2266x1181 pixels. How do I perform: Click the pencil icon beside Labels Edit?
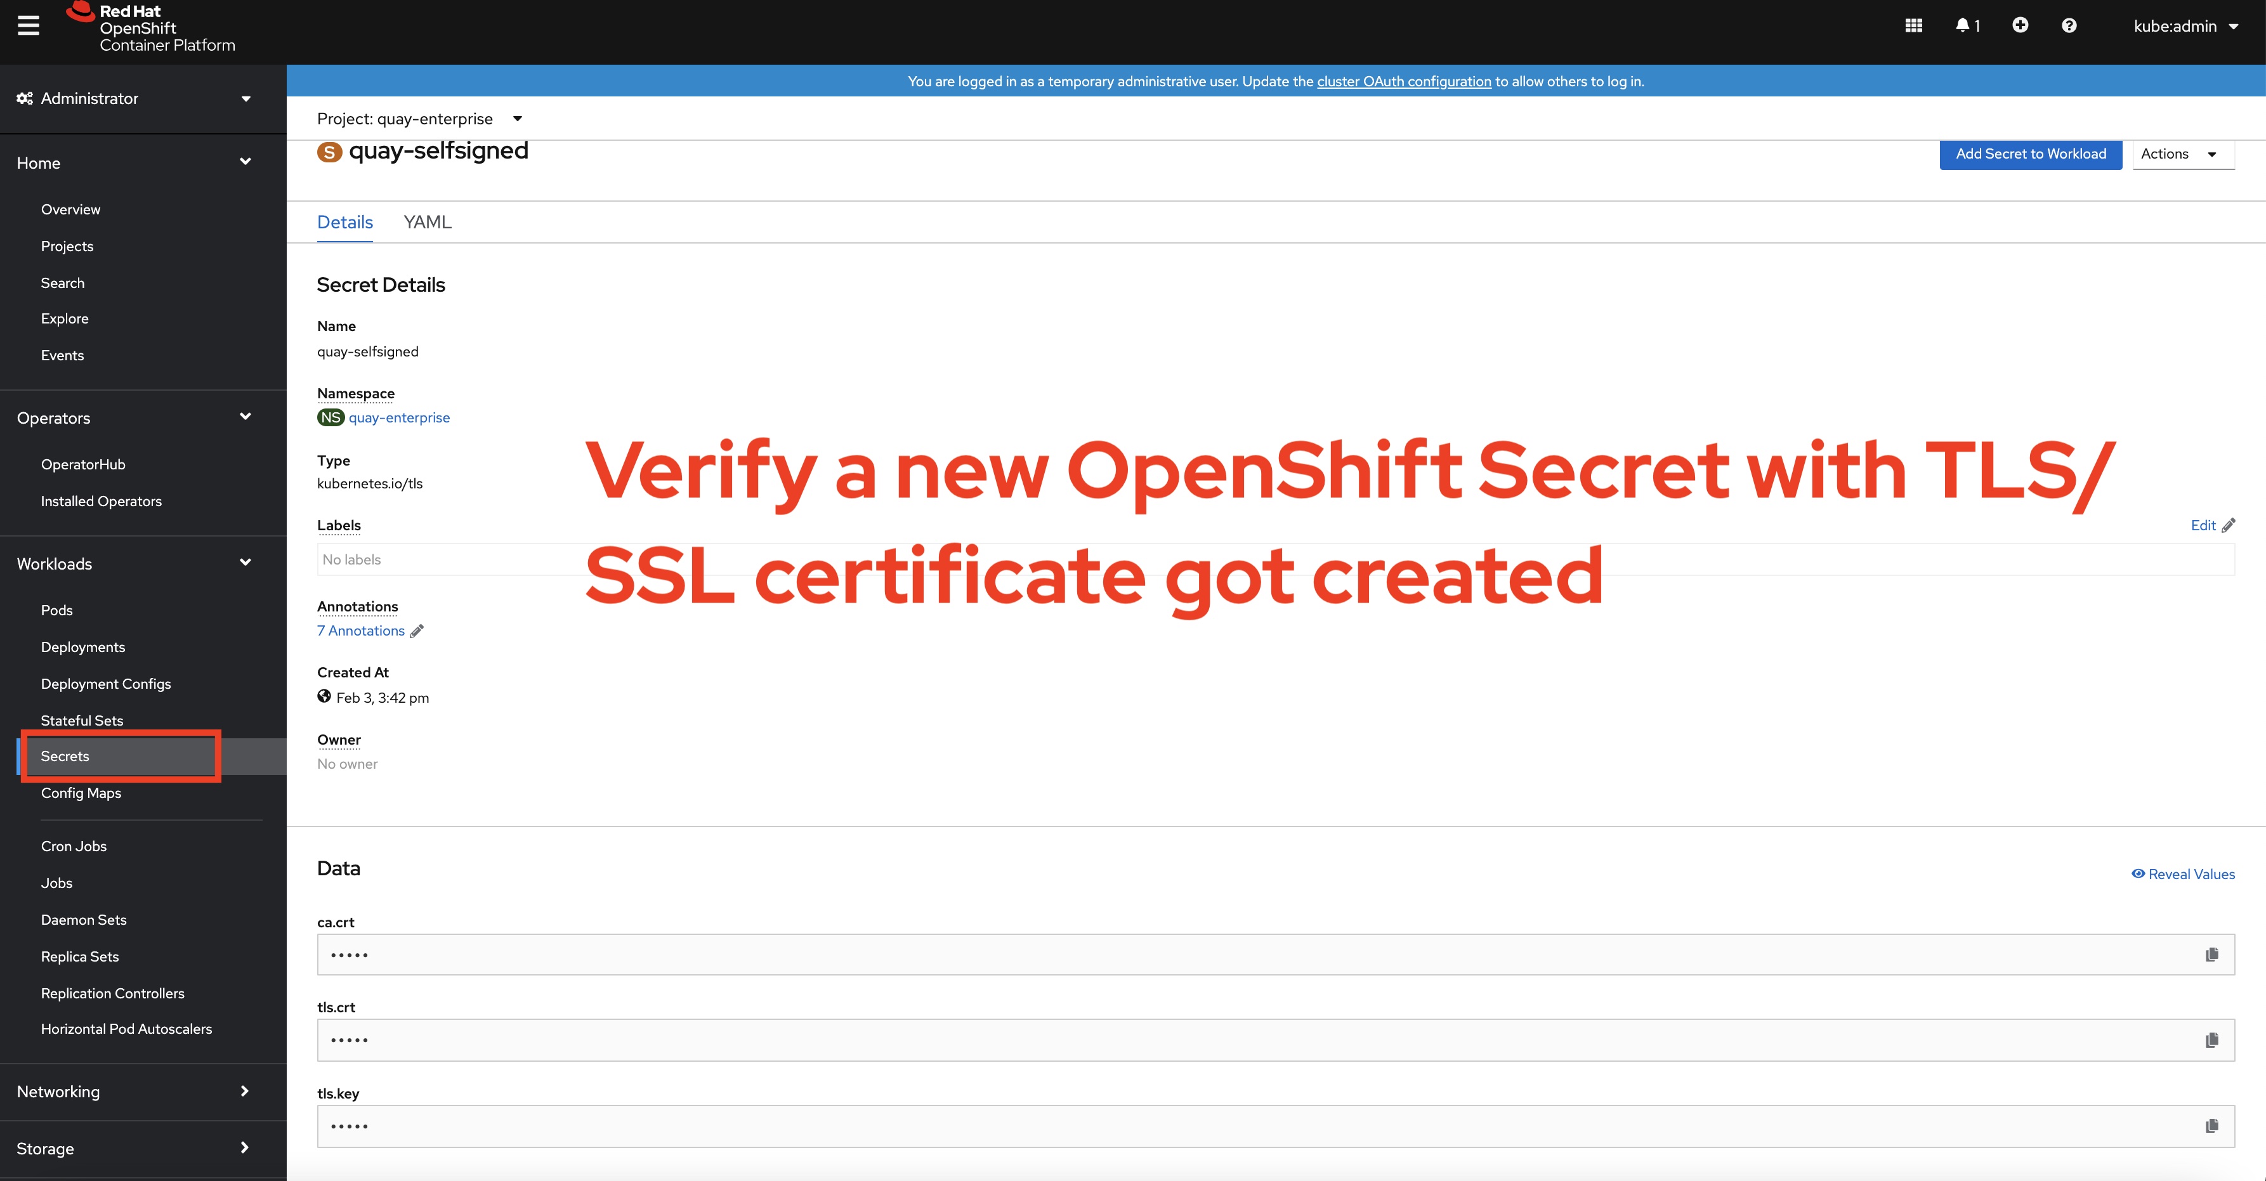pos(2228,525)
